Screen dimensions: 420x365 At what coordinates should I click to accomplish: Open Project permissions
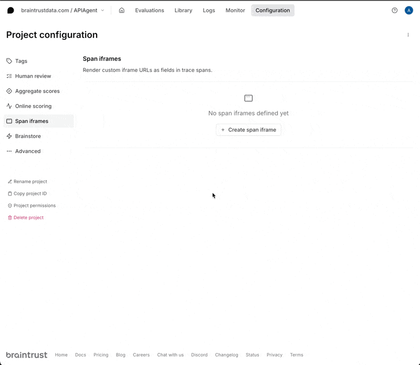(34, 206)
